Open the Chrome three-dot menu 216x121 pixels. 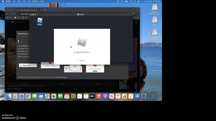pyautogui.click(x=137, y=14)
